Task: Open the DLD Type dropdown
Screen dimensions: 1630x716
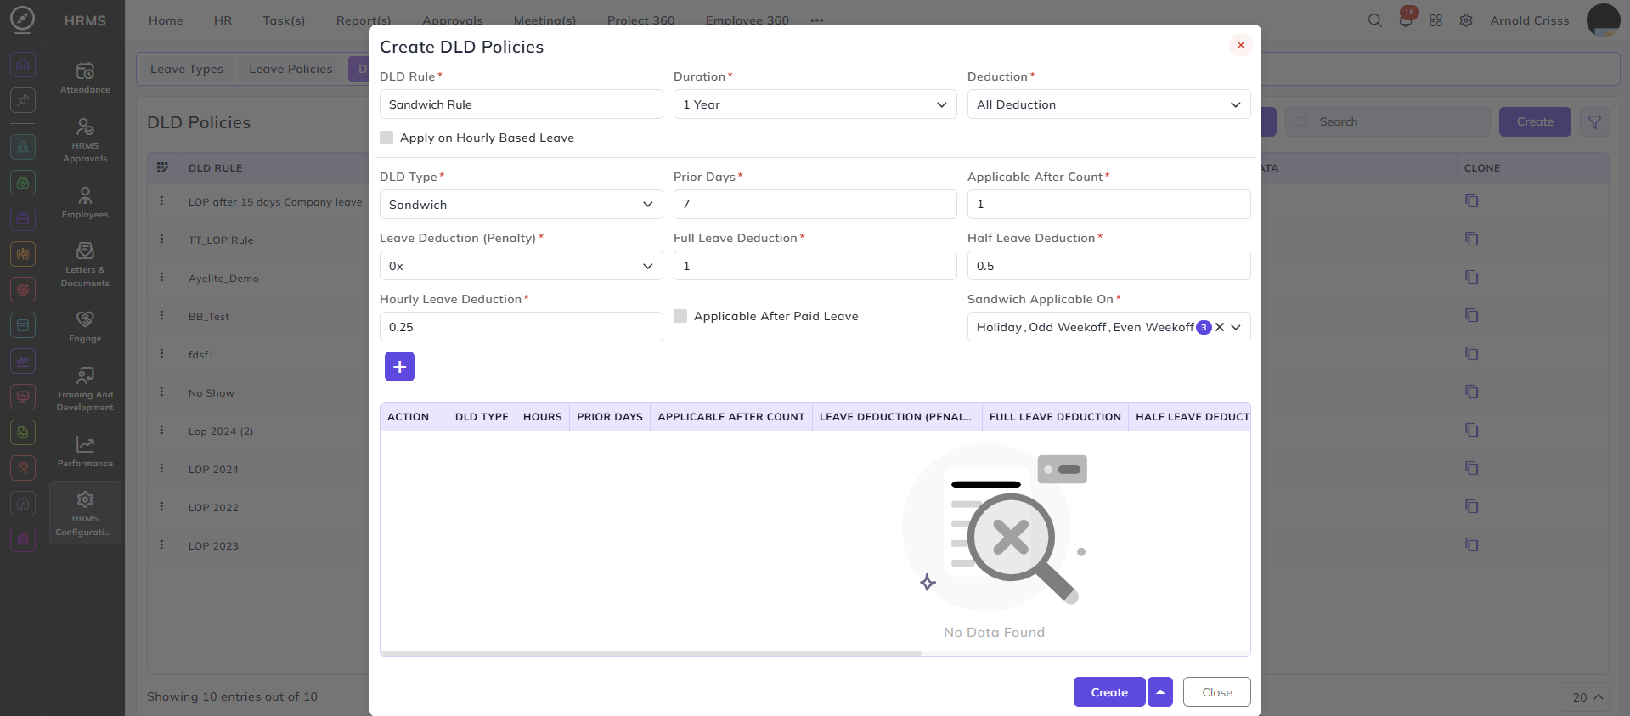Action: [521, 205]
